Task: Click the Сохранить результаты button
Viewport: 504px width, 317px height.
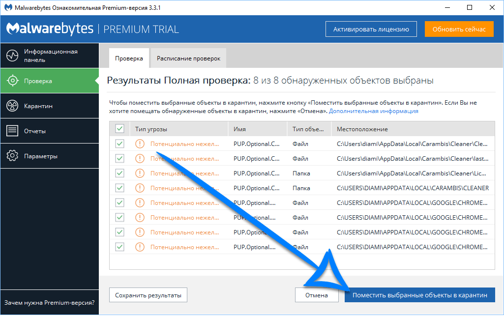Action: [x=148, y=295]
